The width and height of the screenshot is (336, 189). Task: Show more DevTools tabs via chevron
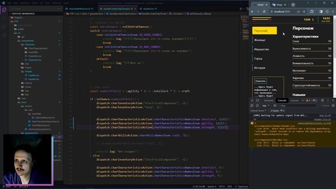302,100
